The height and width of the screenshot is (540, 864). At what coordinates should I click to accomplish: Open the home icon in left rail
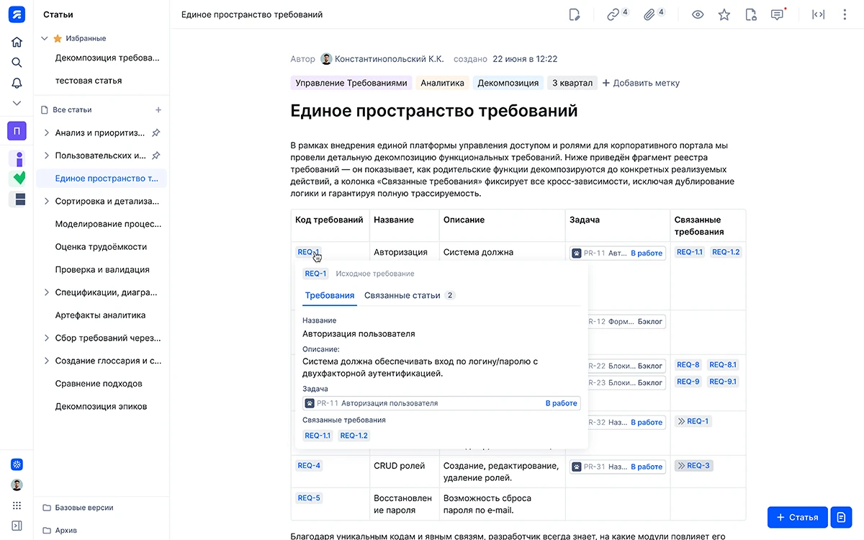17,42
